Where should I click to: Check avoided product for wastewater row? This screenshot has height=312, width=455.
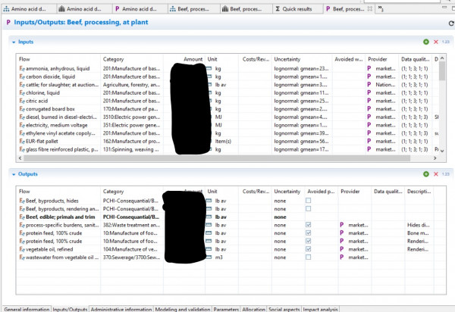(x=308, y=257)
